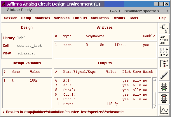Click the Power value 112.6p
The height and width of the screenshot is (117, 171).
click(x=112, y=104)
